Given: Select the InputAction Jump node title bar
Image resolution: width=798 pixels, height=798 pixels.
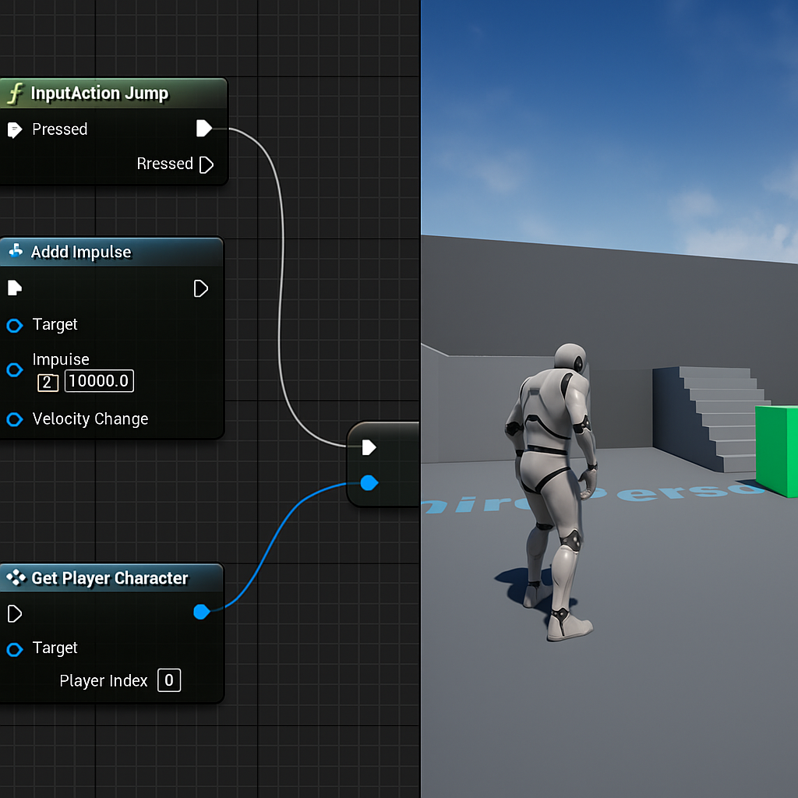Looking at the screenshot, I should 101,93.
